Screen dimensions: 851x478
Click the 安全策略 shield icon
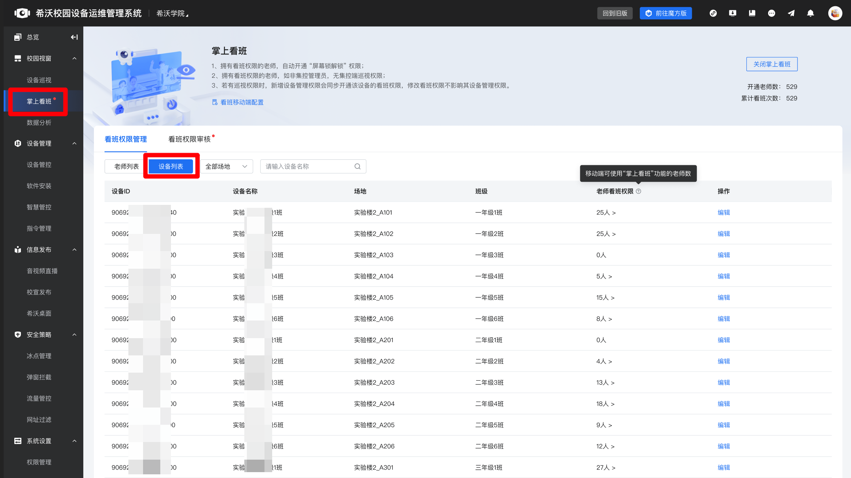coord(18,334)
